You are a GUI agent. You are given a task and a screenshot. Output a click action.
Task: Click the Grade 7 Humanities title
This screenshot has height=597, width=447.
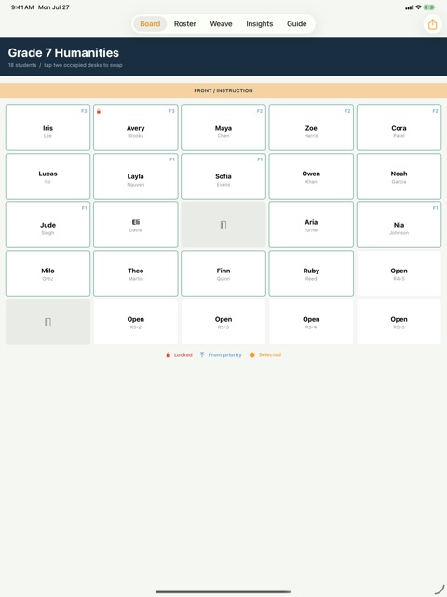pyautogui.click(x=63, y=53)
